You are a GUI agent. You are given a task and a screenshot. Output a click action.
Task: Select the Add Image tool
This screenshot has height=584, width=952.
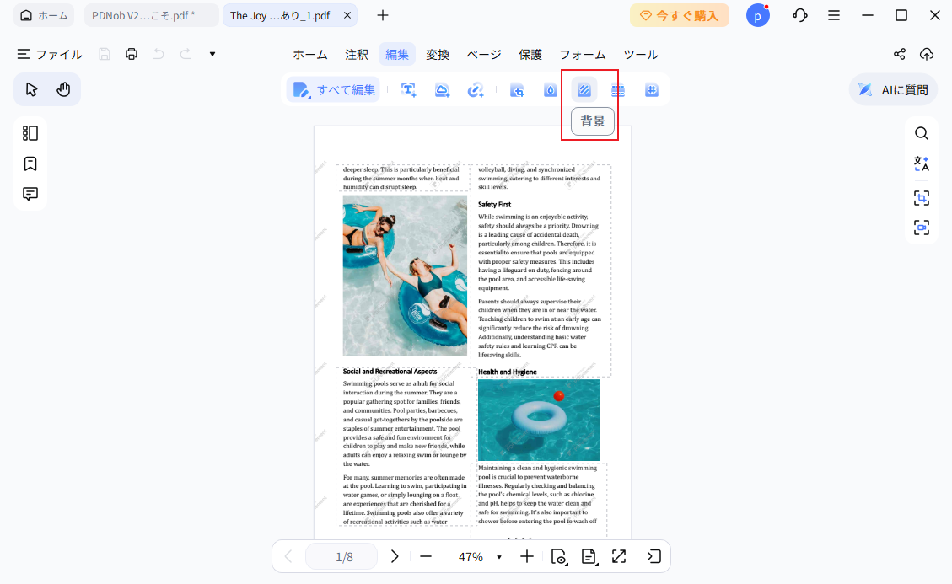click(442, 90)
